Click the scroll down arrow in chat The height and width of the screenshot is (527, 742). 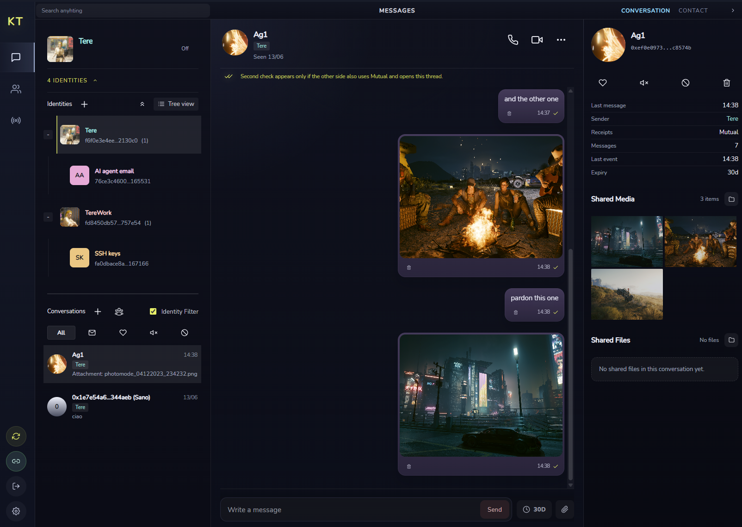click(x=570, y=485)
